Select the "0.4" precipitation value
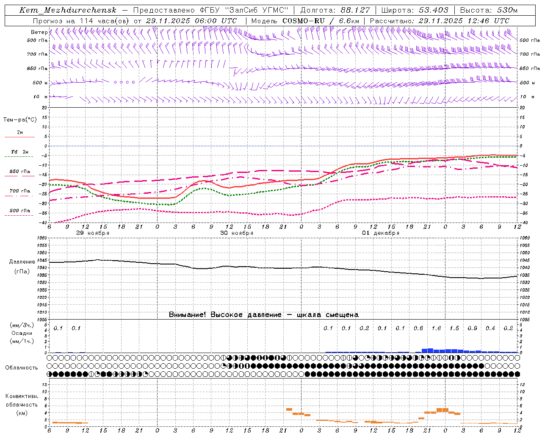Screen dimensions: 542x434 tap(490, 328)
